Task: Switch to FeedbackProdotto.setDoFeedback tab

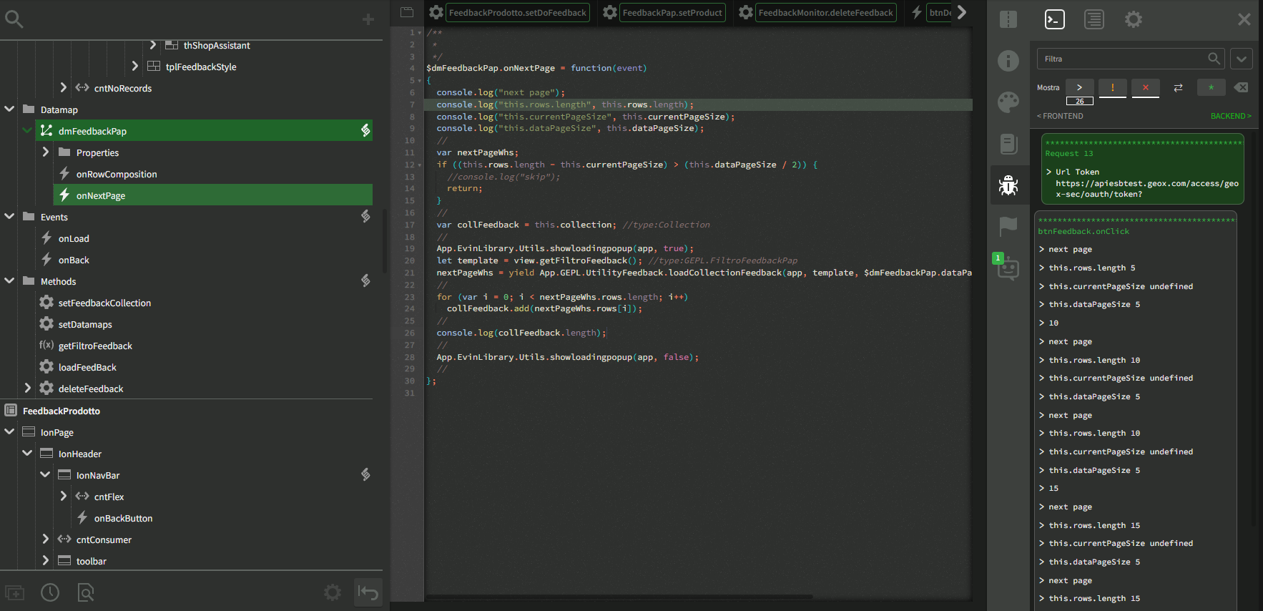Action: 518,13
